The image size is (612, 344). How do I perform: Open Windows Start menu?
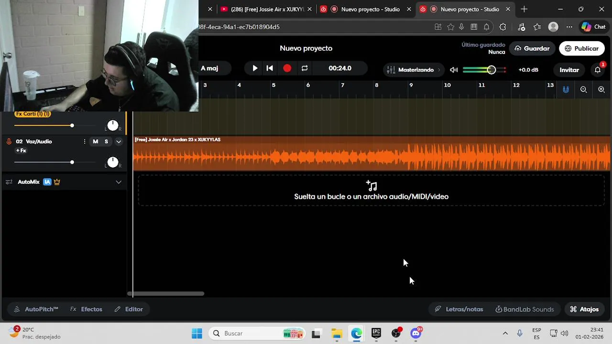(x=197, y=333)
